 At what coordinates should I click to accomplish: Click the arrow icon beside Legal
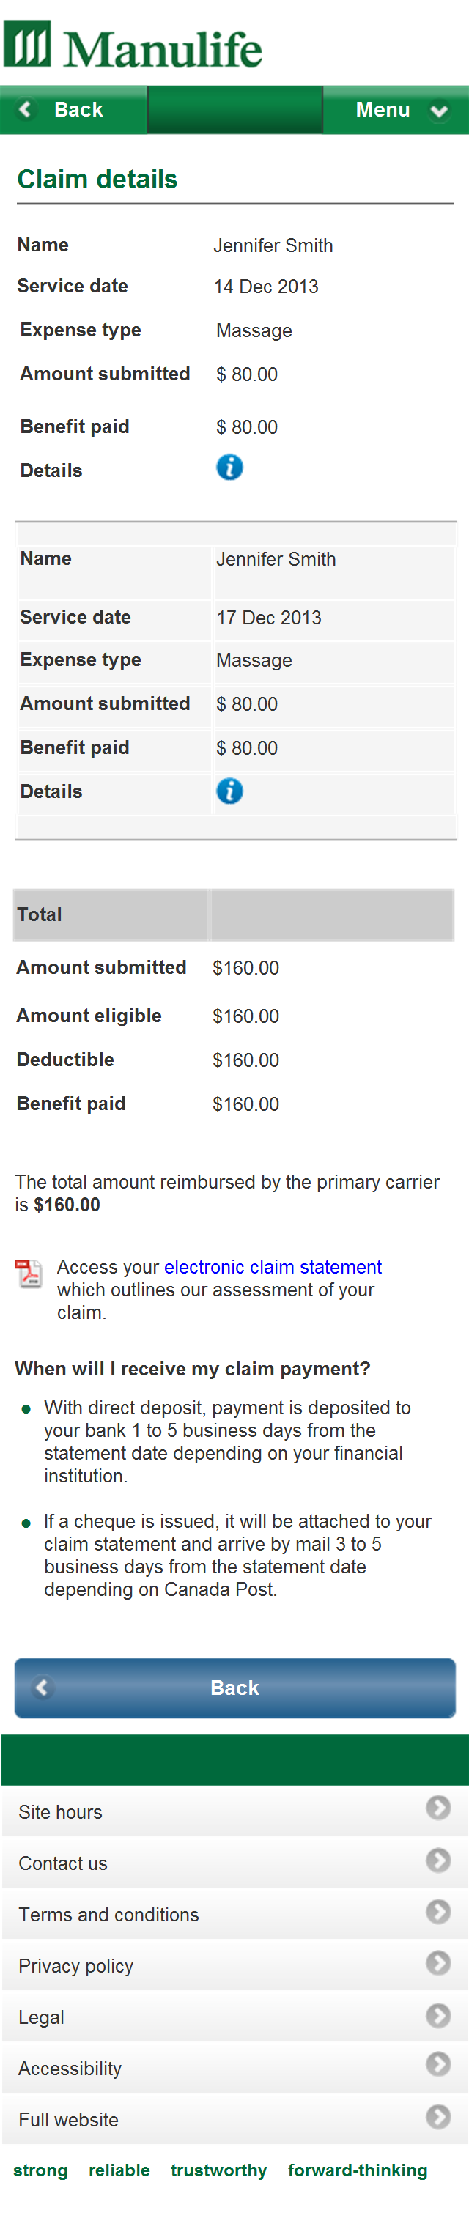pos(439,2015)
